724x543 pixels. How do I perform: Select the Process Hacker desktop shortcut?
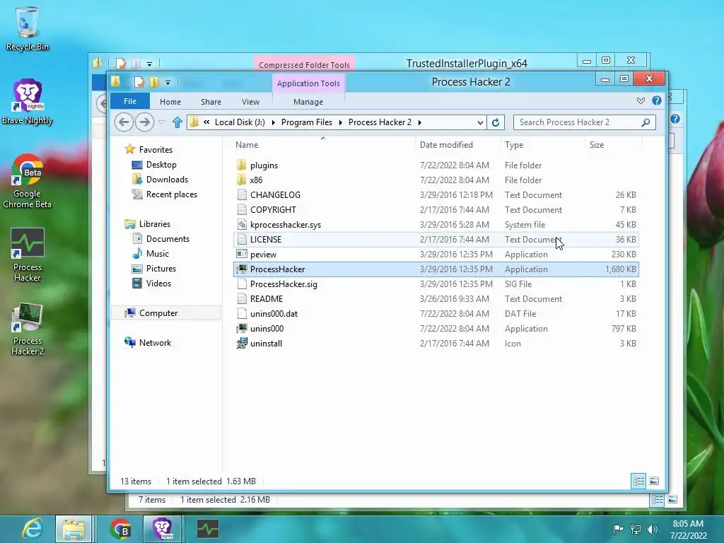(28, 255)
